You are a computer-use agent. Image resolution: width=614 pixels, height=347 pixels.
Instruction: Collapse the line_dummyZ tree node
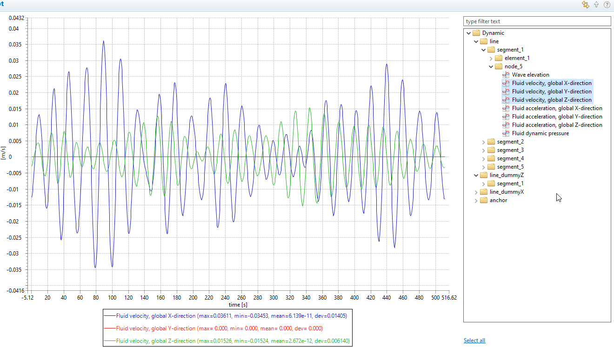click(x=476, y=175)
